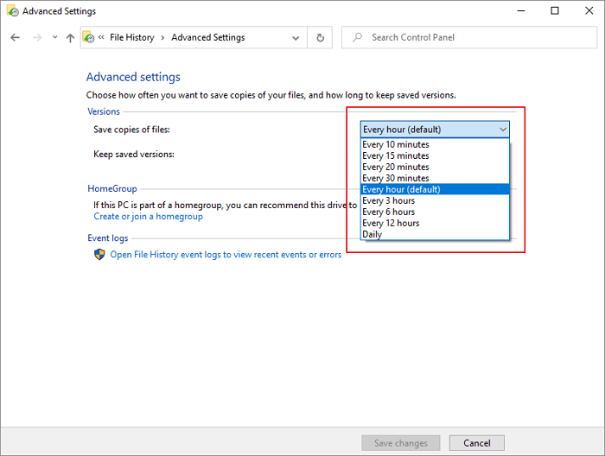
Task: Choose Every 30 minutes from list
Action: (396, 179)
